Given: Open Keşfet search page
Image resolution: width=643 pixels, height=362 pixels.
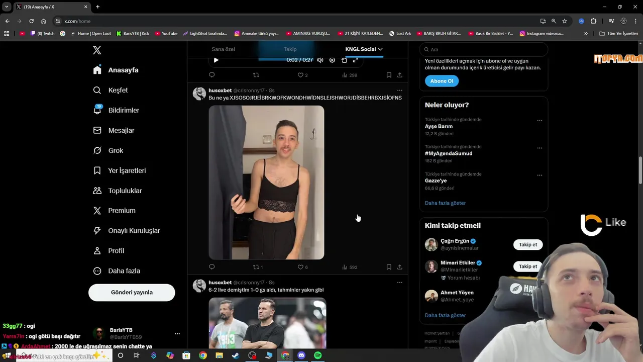Looking at the screenshot, I should pos(111,90).
